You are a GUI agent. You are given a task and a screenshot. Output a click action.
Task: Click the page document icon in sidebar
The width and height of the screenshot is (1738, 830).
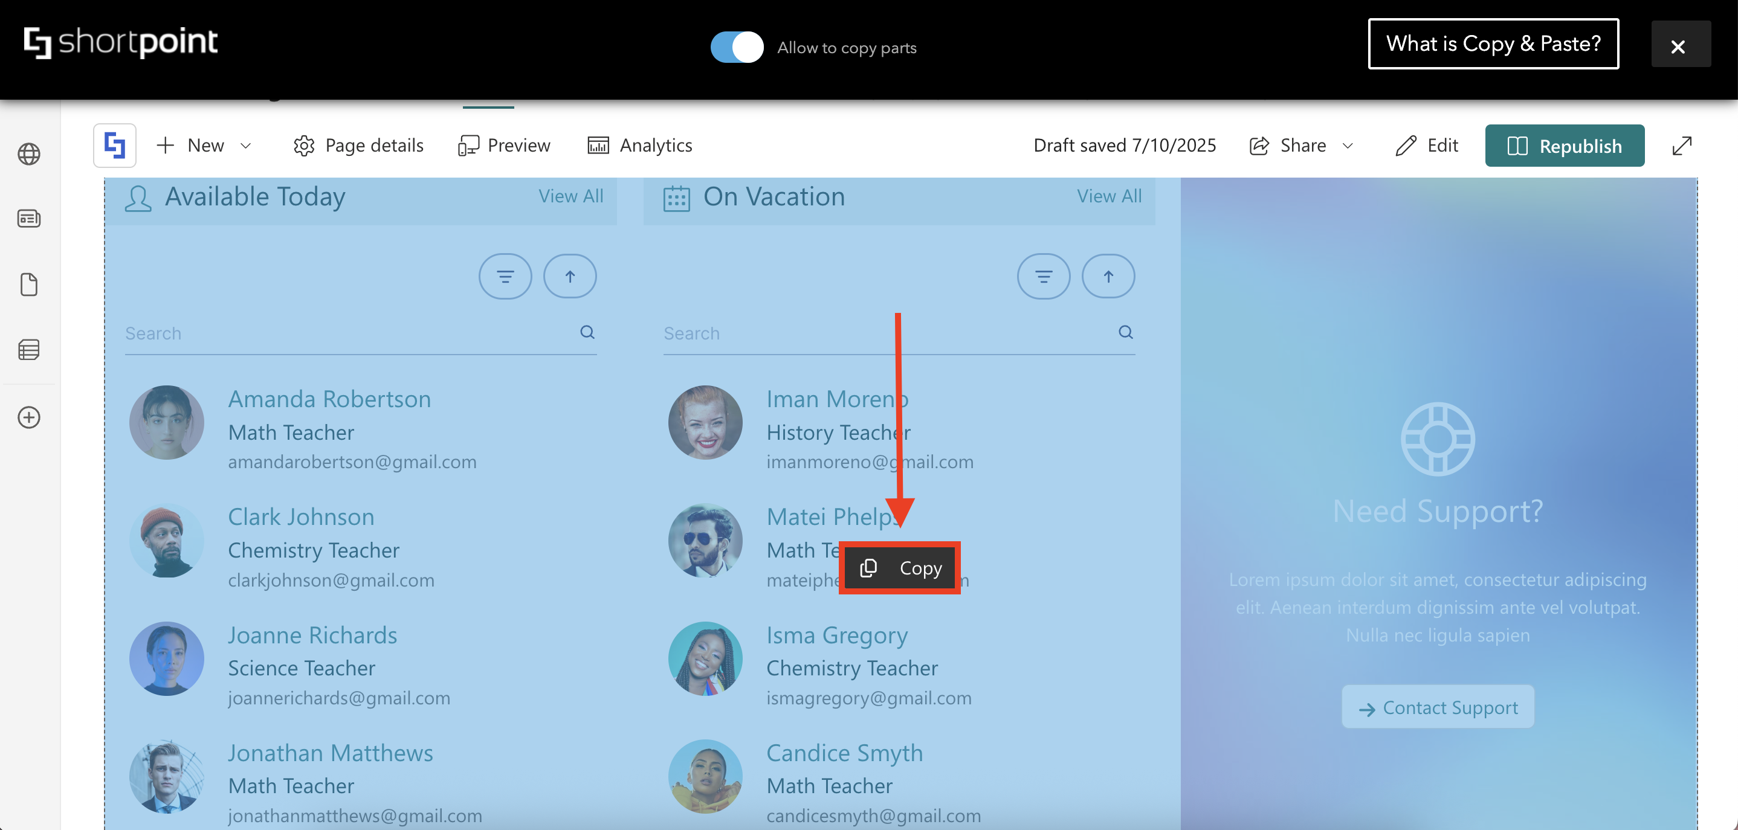[x=29, y=285]
